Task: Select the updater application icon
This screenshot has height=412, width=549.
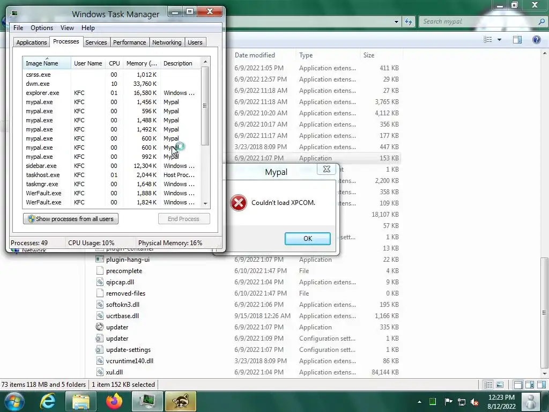Action: click(x=100, y=327)
